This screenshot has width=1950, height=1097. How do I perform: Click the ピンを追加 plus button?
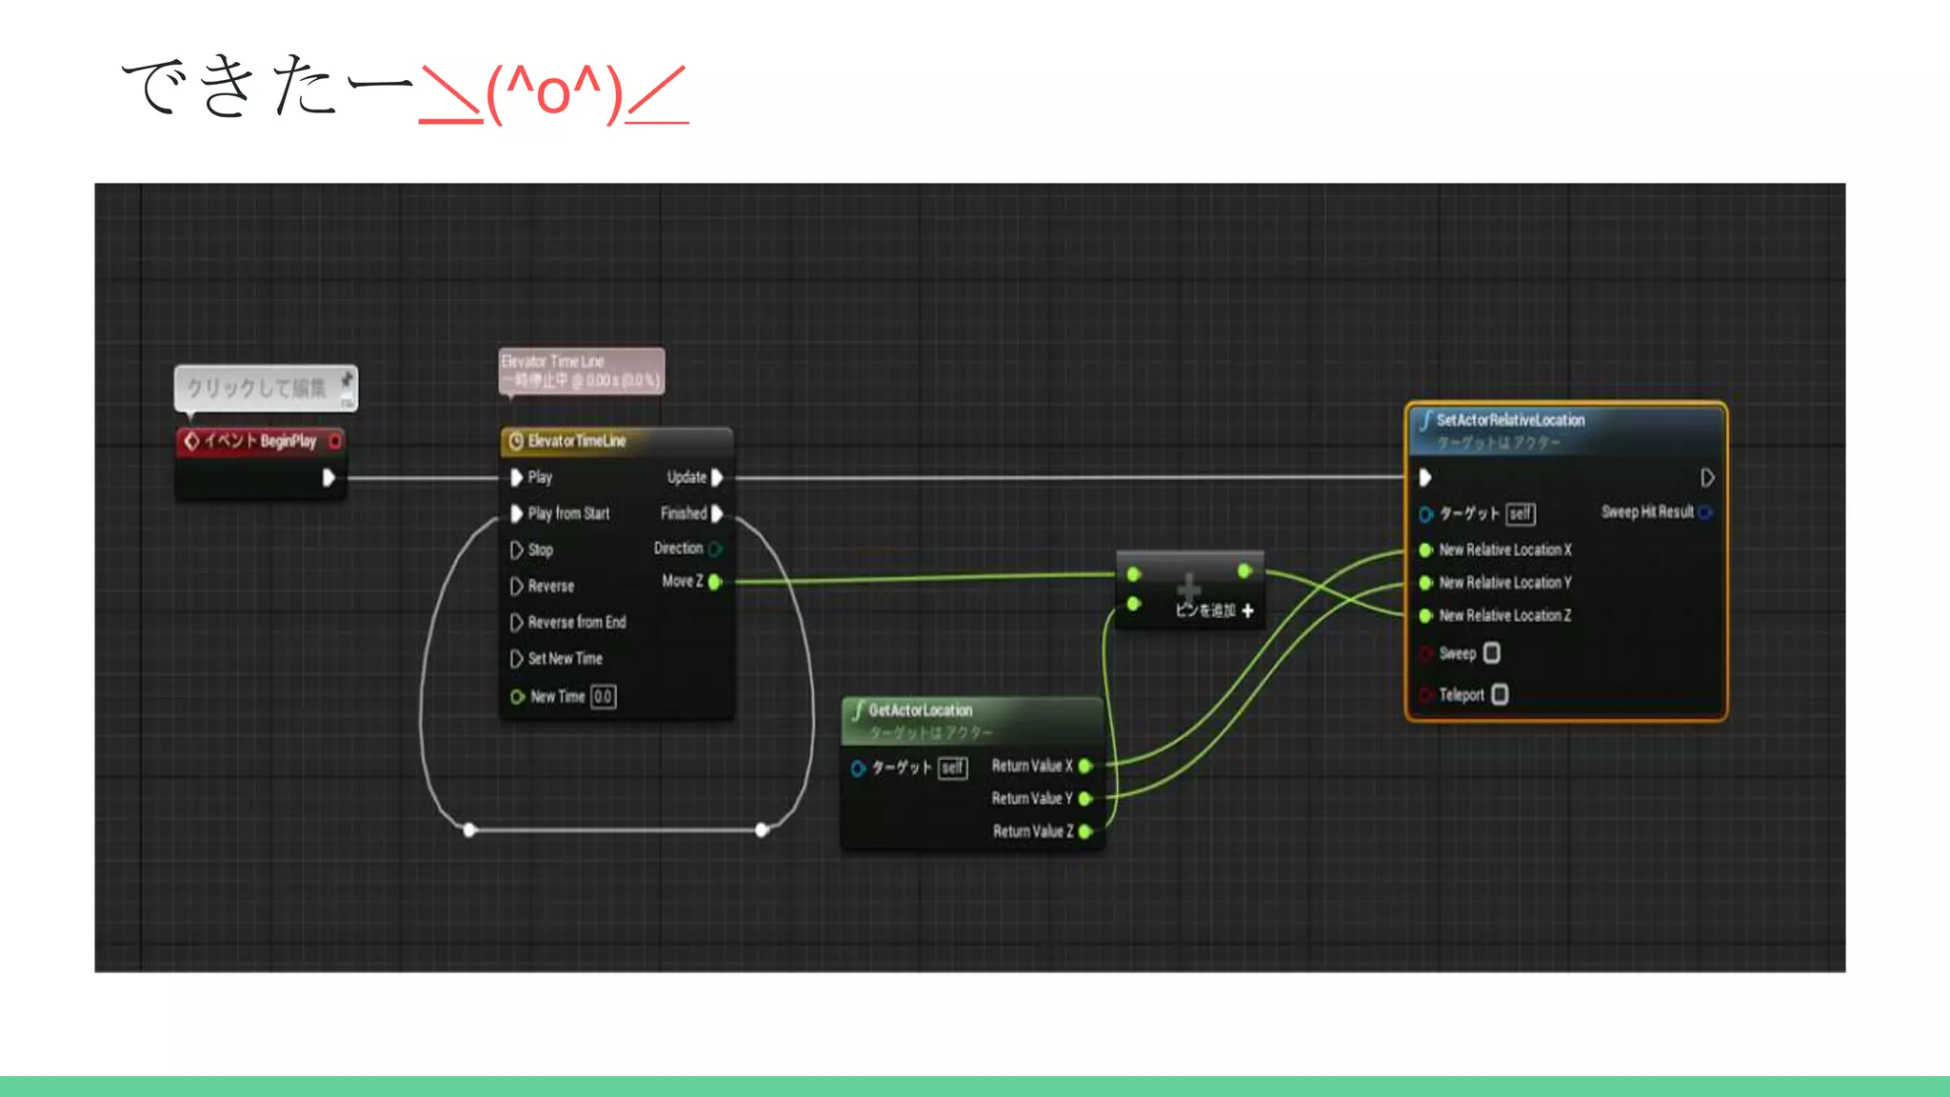pos(1247,610)
